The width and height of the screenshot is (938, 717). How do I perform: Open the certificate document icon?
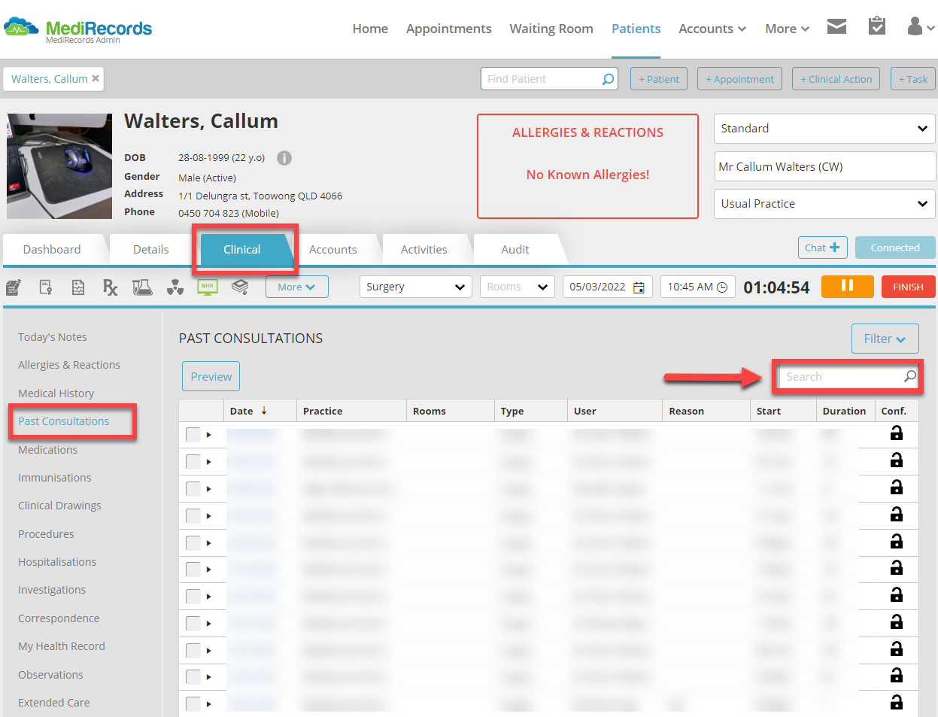(46, 287)
